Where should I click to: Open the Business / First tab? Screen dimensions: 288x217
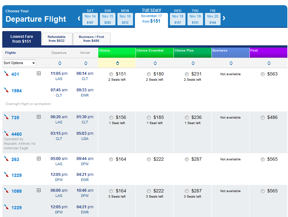click(91, 39)
